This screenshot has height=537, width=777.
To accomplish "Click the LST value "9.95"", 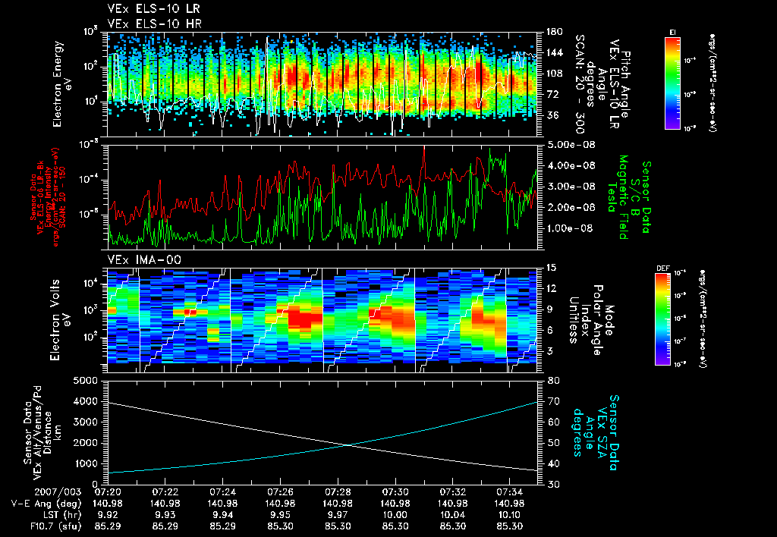I will (x=280, y=515).
